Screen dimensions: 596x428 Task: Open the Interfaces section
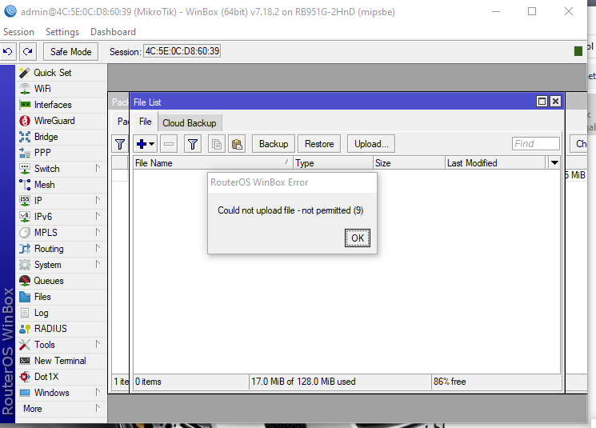point(61,105)
